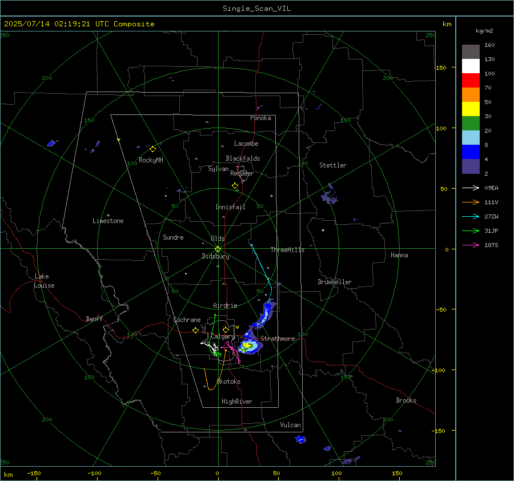Select the RockyMH label
The width and height of the screenshot is (514, 481).
point(151,160)
